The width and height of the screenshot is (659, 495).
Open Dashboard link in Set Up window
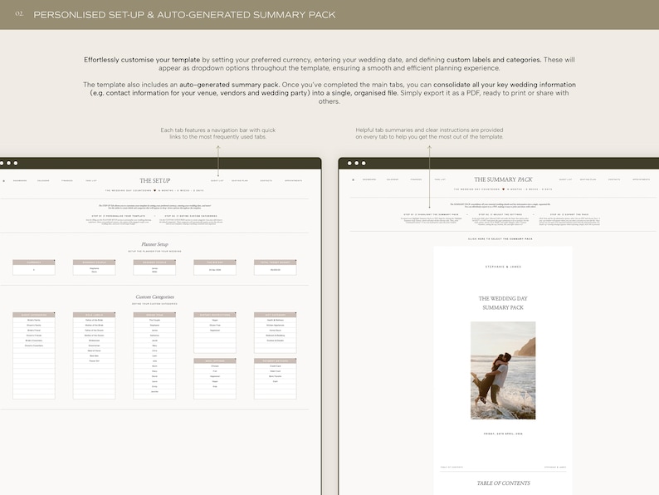pyautogui.click(x=20, y=181)
